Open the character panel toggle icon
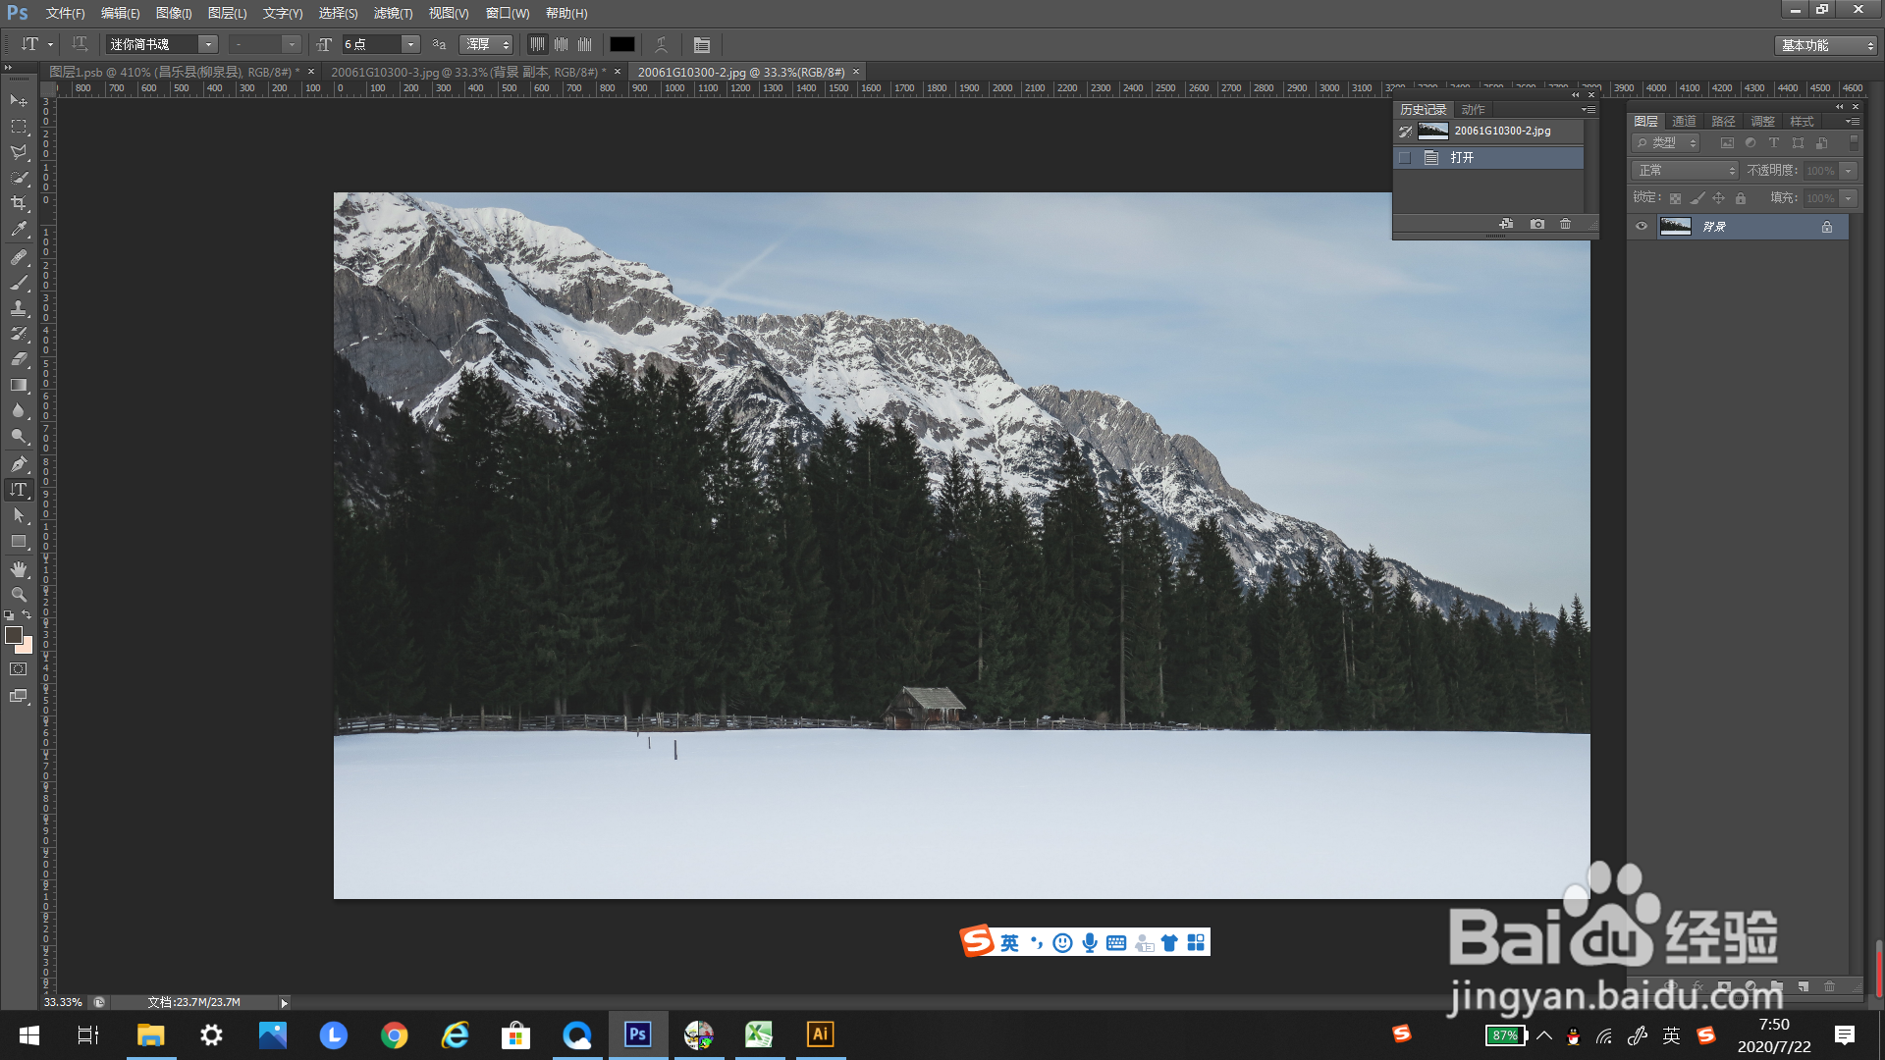1885x1060 pixels. (x=702, y=45)
